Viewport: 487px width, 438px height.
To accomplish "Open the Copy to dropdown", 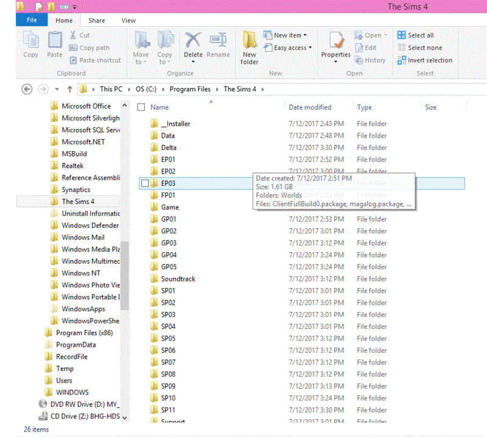I will pyautogui.click(x=164, y=48).
